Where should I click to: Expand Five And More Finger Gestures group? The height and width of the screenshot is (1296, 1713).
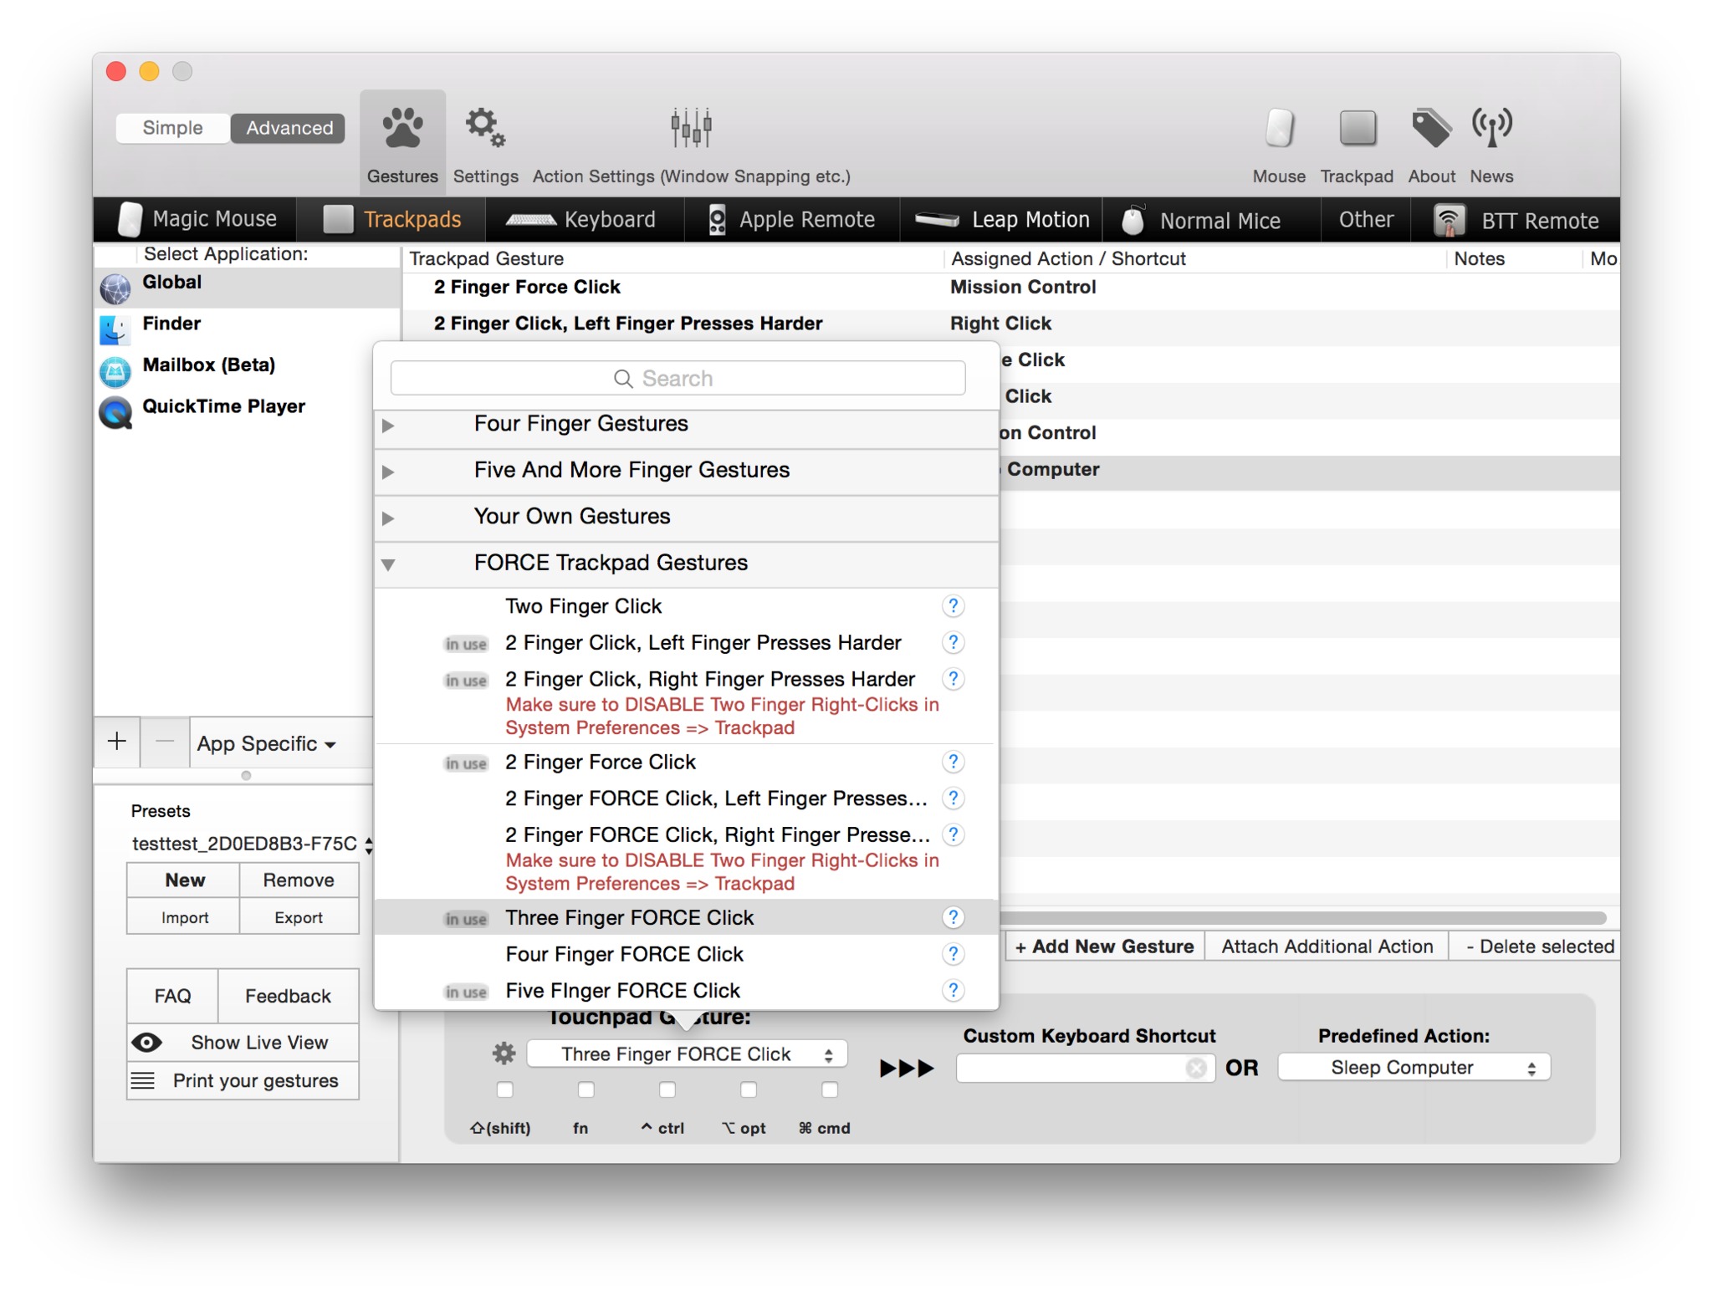pos(388,472)
